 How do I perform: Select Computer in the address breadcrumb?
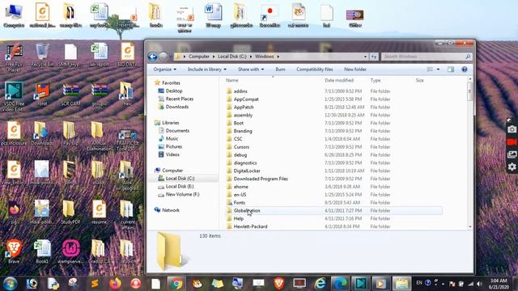click(x=199, y=57)
